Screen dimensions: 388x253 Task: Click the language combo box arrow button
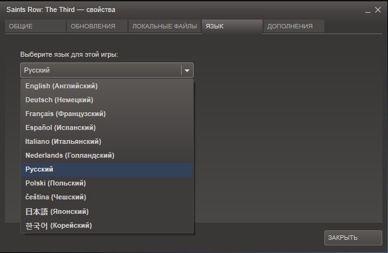pyautogui.click(x=187, y=70)
